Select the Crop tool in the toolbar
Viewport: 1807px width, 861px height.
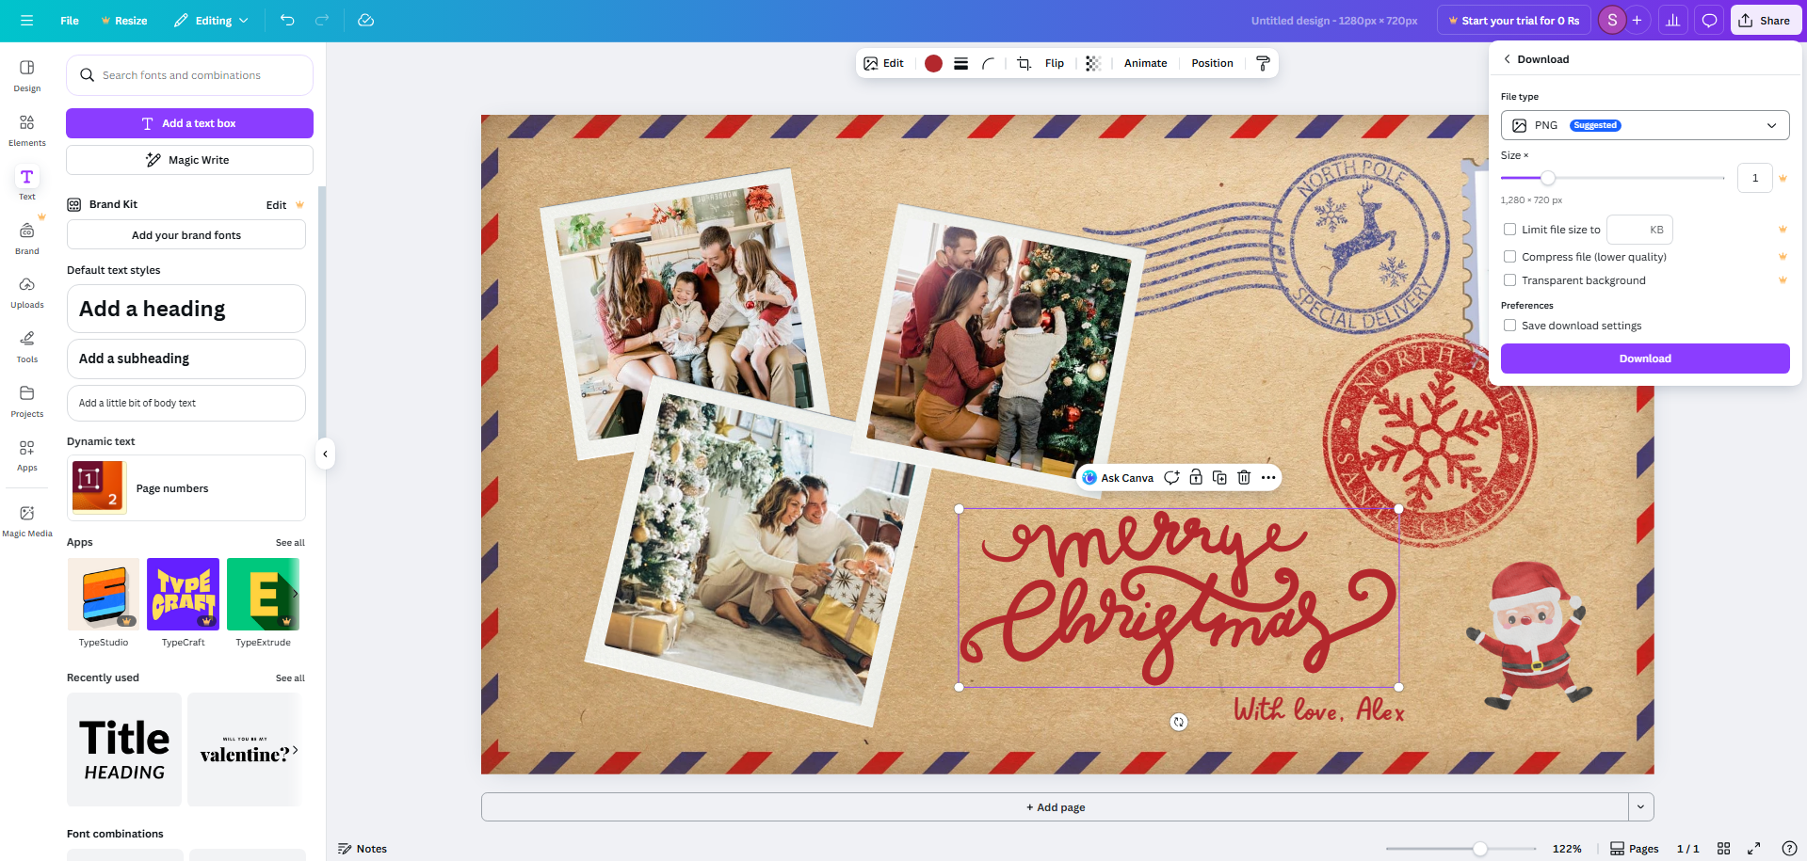click(1024, 63)
